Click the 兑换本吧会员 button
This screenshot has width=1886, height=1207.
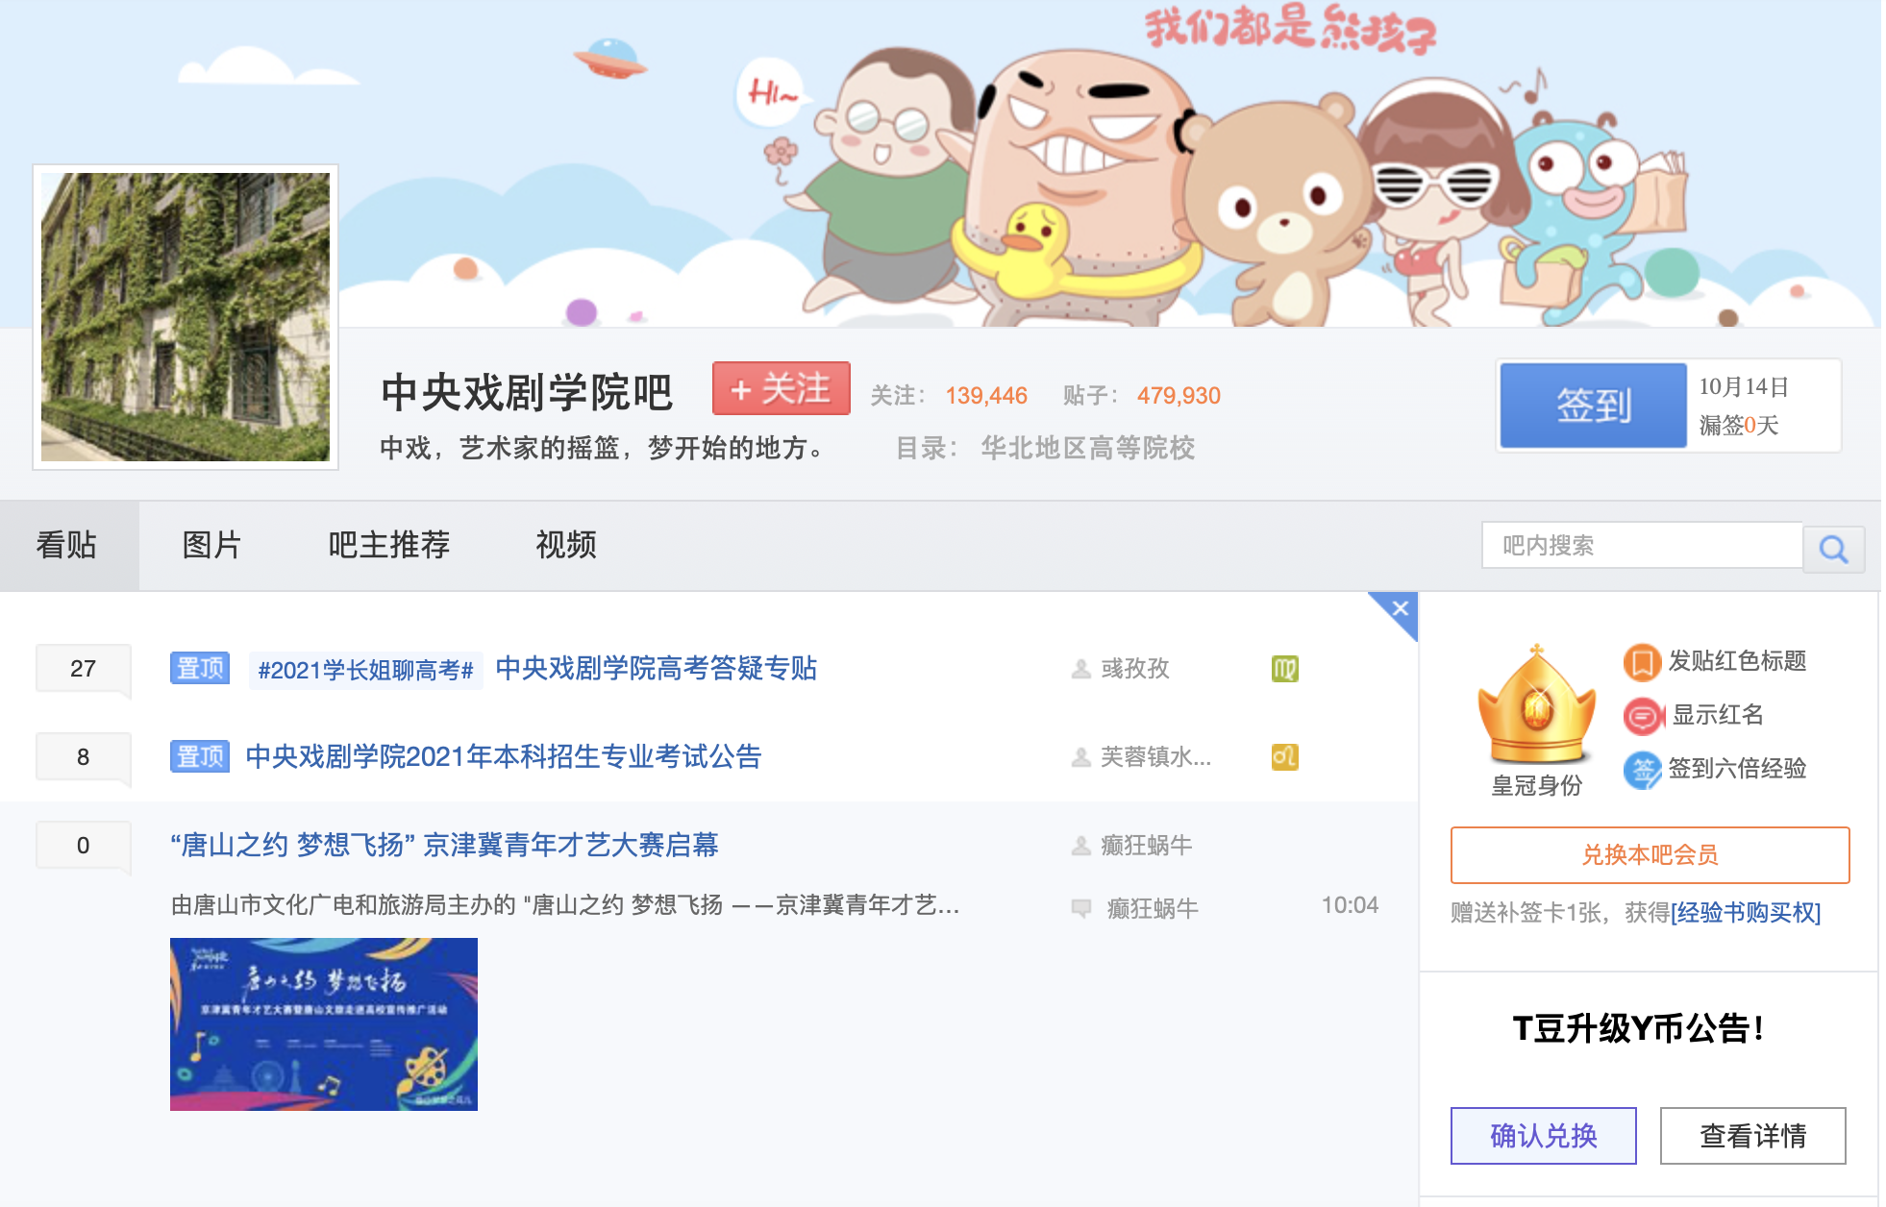[1650, 855]
